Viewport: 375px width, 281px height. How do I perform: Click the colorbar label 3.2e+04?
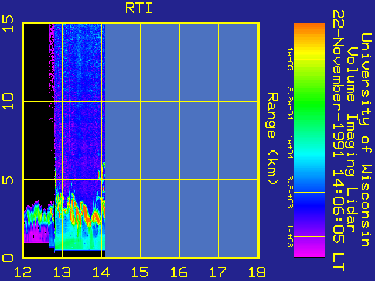tap(290, 103)
